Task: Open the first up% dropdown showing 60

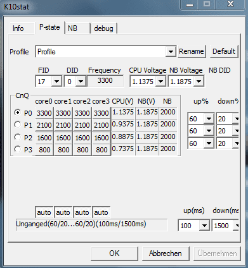Action: 209,119
